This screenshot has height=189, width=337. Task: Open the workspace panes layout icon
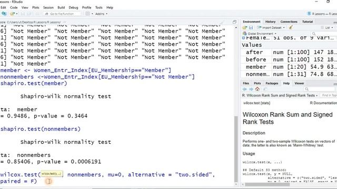(x=87, y=14)
